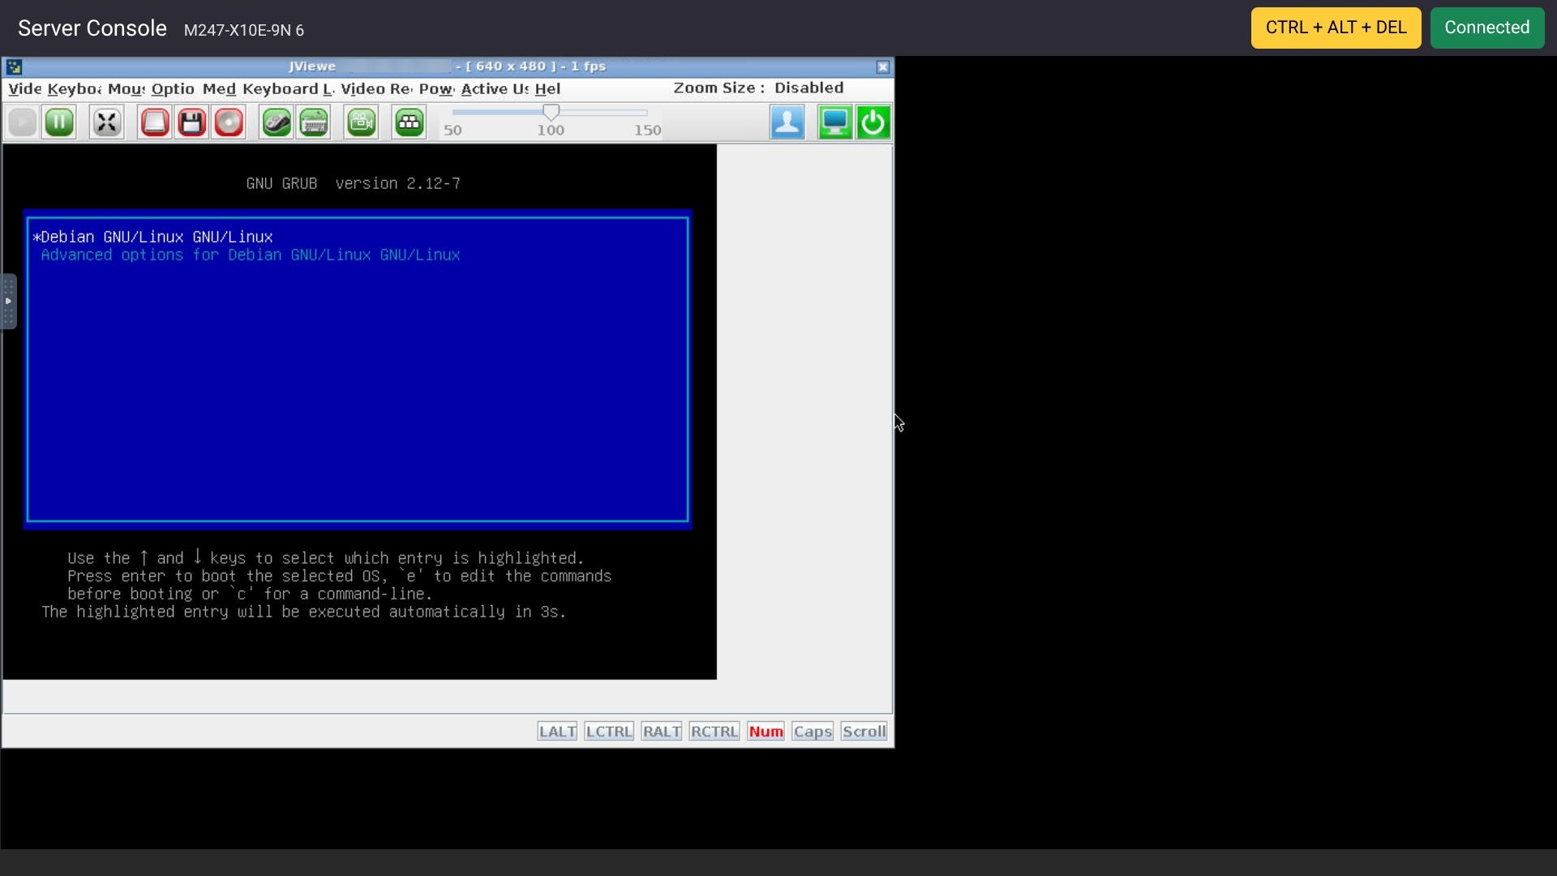Toggle the LCTRL key indicator
The width and height of the screenshot is (1557, 876).
click(x=609, y=732)
